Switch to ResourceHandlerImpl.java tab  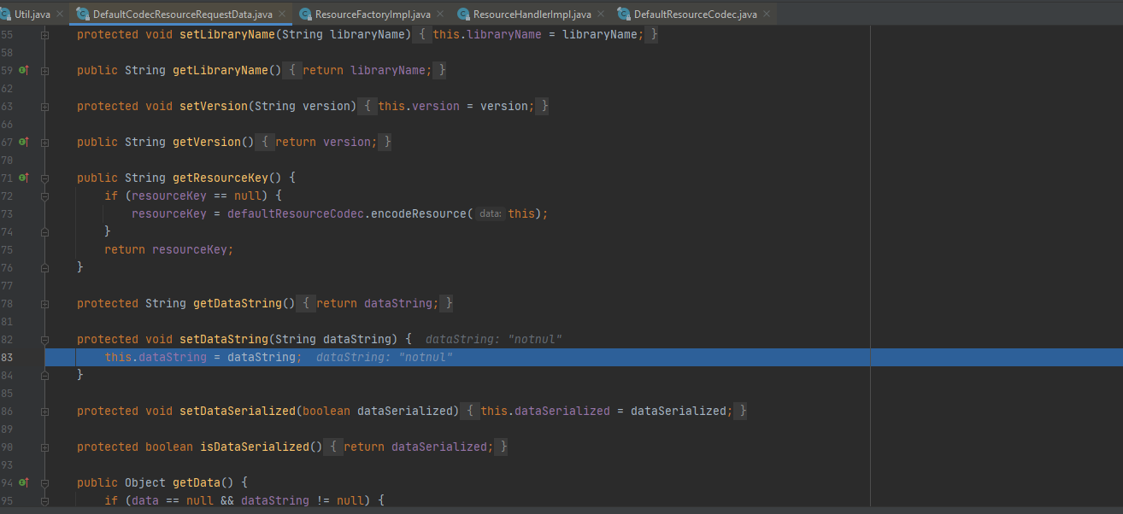(x=532, y=15)
